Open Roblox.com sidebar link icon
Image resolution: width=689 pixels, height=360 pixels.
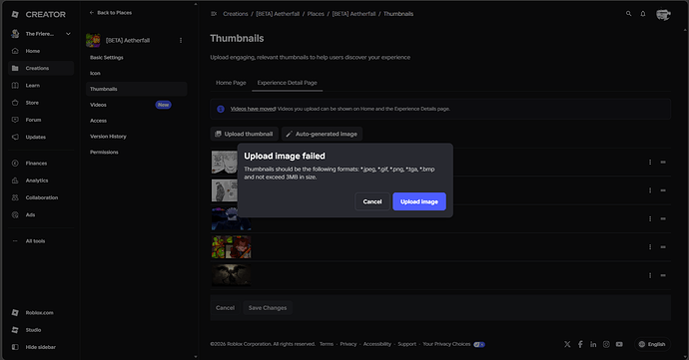(15, 312)
